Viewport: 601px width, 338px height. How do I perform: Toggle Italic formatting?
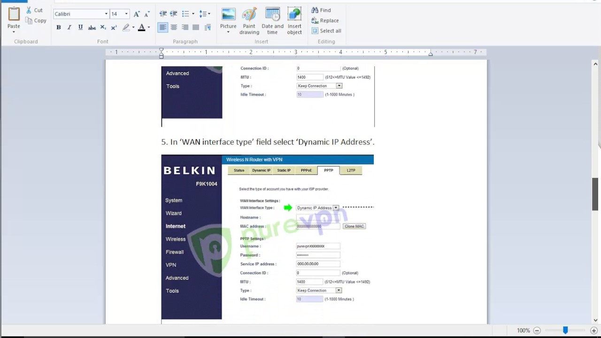pyautogui.click(x=69, y=27)
